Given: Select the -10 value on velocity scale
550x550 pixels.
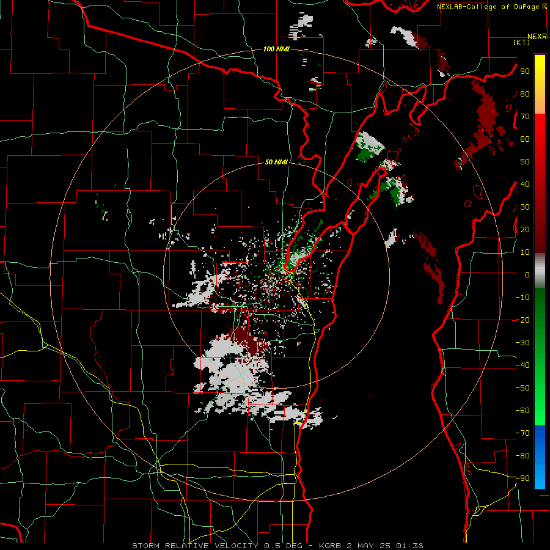Looking at the screenshot, I should click(x=522, y=298).
